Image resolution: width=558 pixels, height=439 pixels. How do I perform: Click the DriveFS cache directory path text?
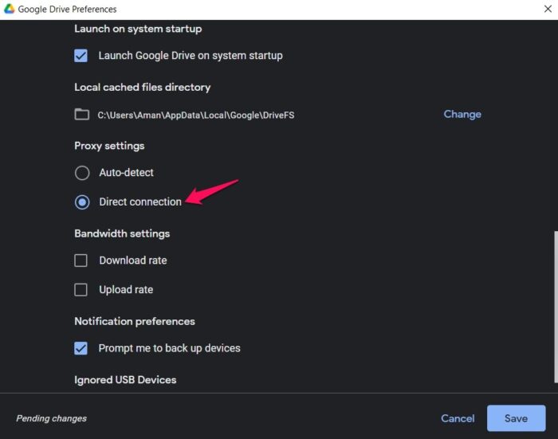[x=196, y=115]
